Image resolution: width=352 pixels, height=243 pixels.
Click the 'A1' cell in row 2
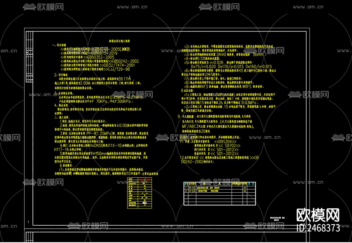point(245,191)
